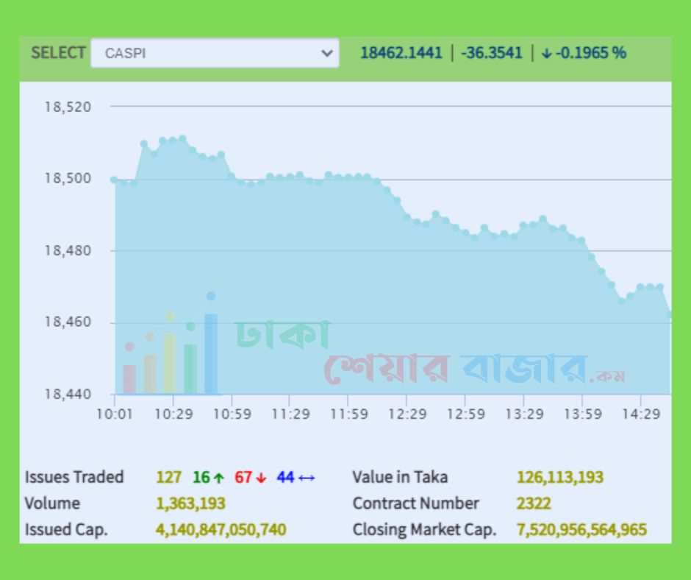
Task: Click the dropdown chevron arrow
Action: 327,54
